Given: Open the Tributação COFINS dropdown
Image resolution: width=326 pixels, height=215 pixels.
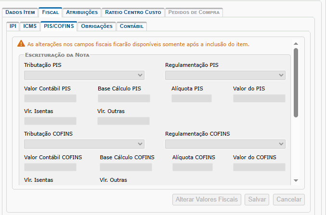Looking at the screenshot, I should point(84,144).
